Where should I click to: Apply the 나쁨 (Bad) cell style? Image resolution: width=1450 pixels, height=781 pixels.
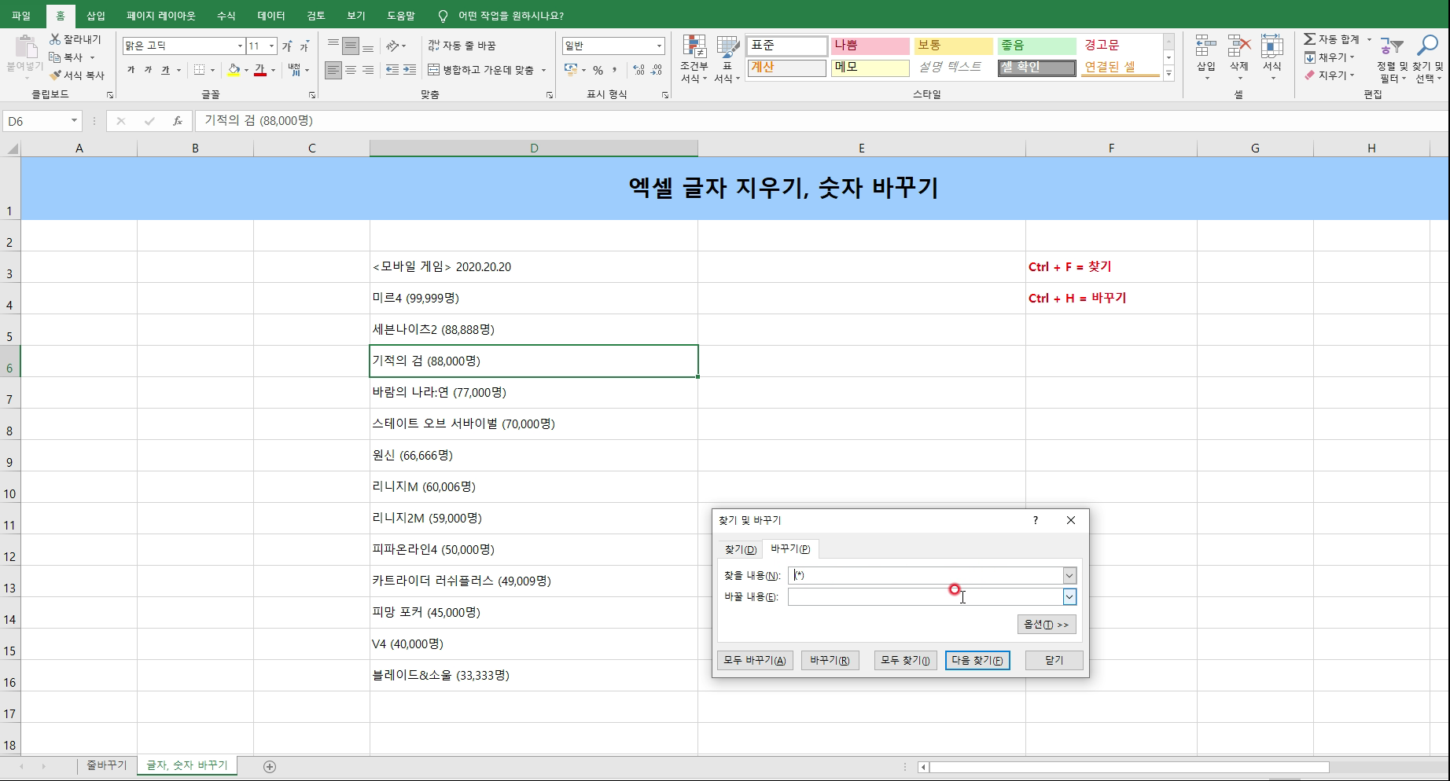pyautogui.click(x=869, y=46)
